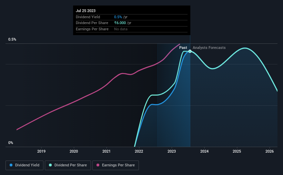The image size is (283, 175).
Task: Click the '0.5% /yr' dividend yield value
Action: (x=121, y=17)
